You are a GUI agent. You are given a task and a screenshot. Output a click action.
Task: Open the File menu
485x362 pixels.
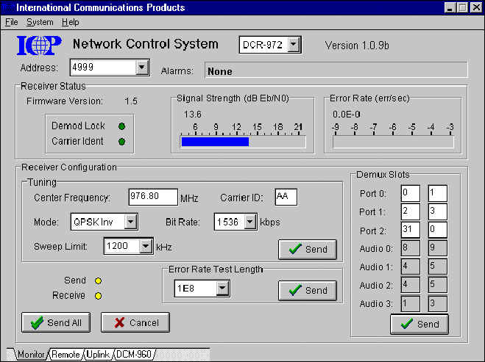pyautogui.click(x=12, y=22)
